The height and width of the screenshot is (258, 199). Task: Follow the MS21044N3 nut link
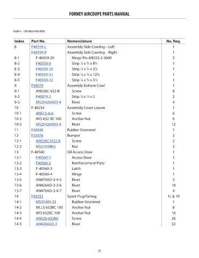[x=46, y=147]
